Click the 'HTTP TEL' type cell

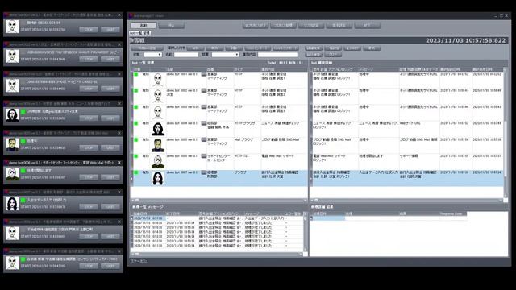tap(242, 156)
